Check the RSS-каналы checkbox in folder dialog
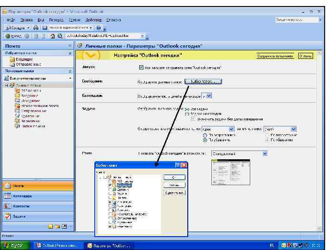The image size is (333, 250). click(x=110, y=181)
